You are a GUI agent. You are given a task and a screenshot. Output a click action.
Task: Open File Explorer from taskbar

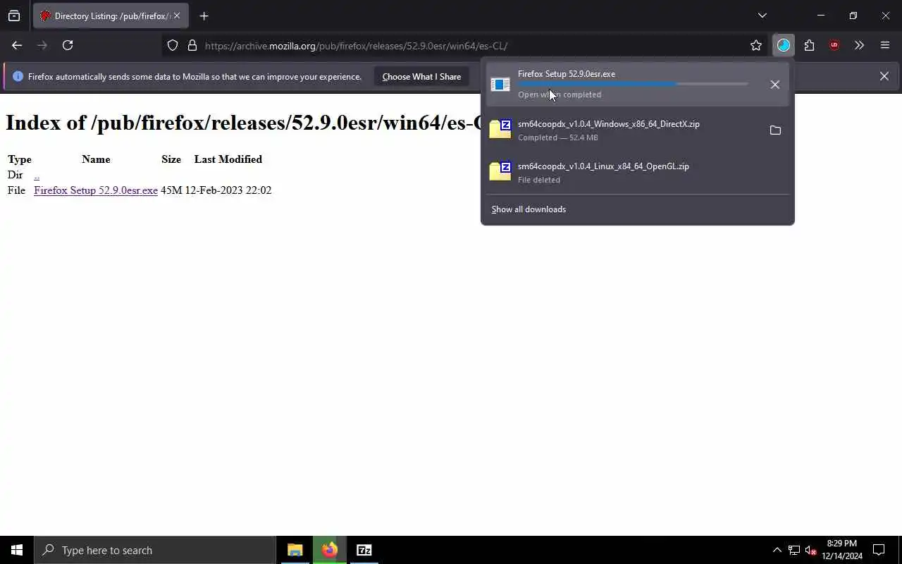pos(295,550)
